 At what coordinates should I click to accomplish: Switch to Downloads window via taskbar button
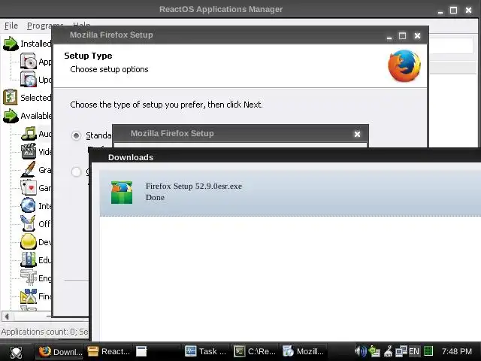[60, 351]
